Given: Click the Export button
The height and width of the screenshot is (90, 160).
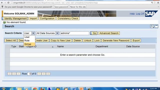Looking at the screenshot, I should tap(136, 40).
